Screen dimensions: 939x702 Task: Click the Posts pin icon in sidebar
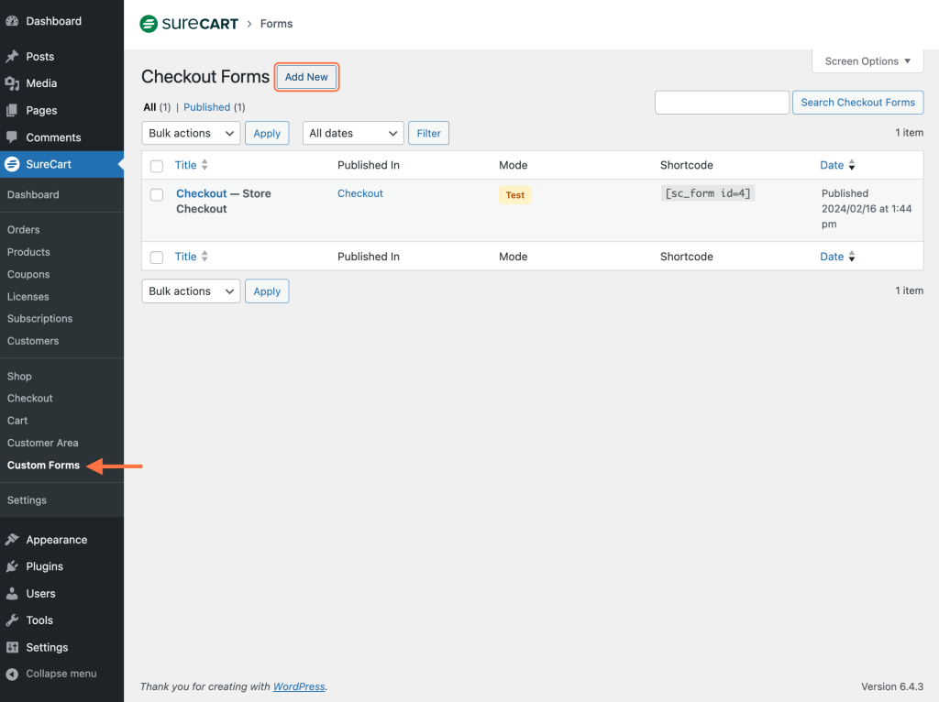[x=13, y=56]
